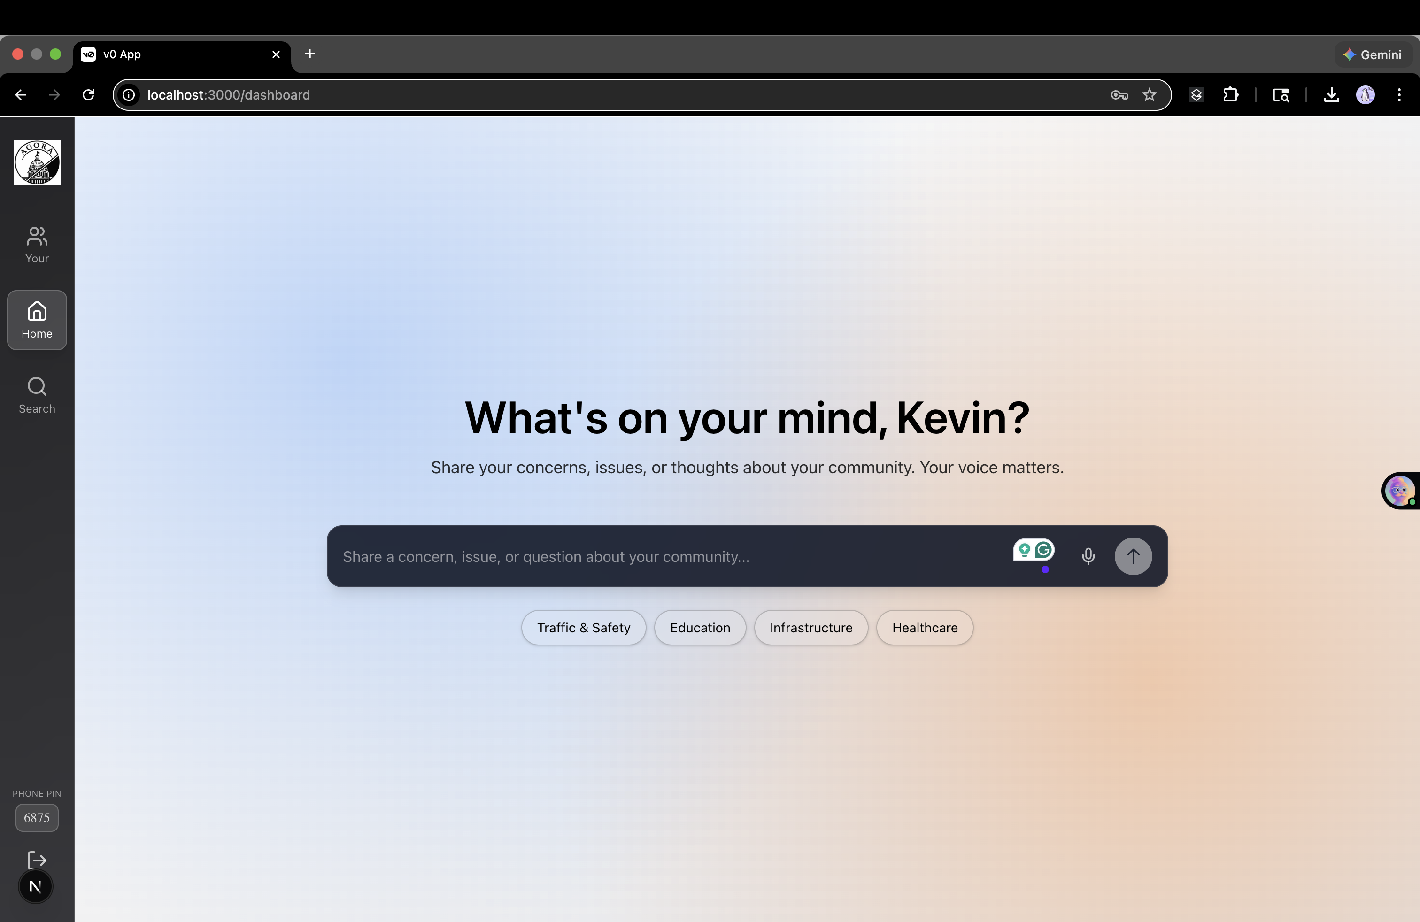Choose the Infrastructure topic chip

810,627
